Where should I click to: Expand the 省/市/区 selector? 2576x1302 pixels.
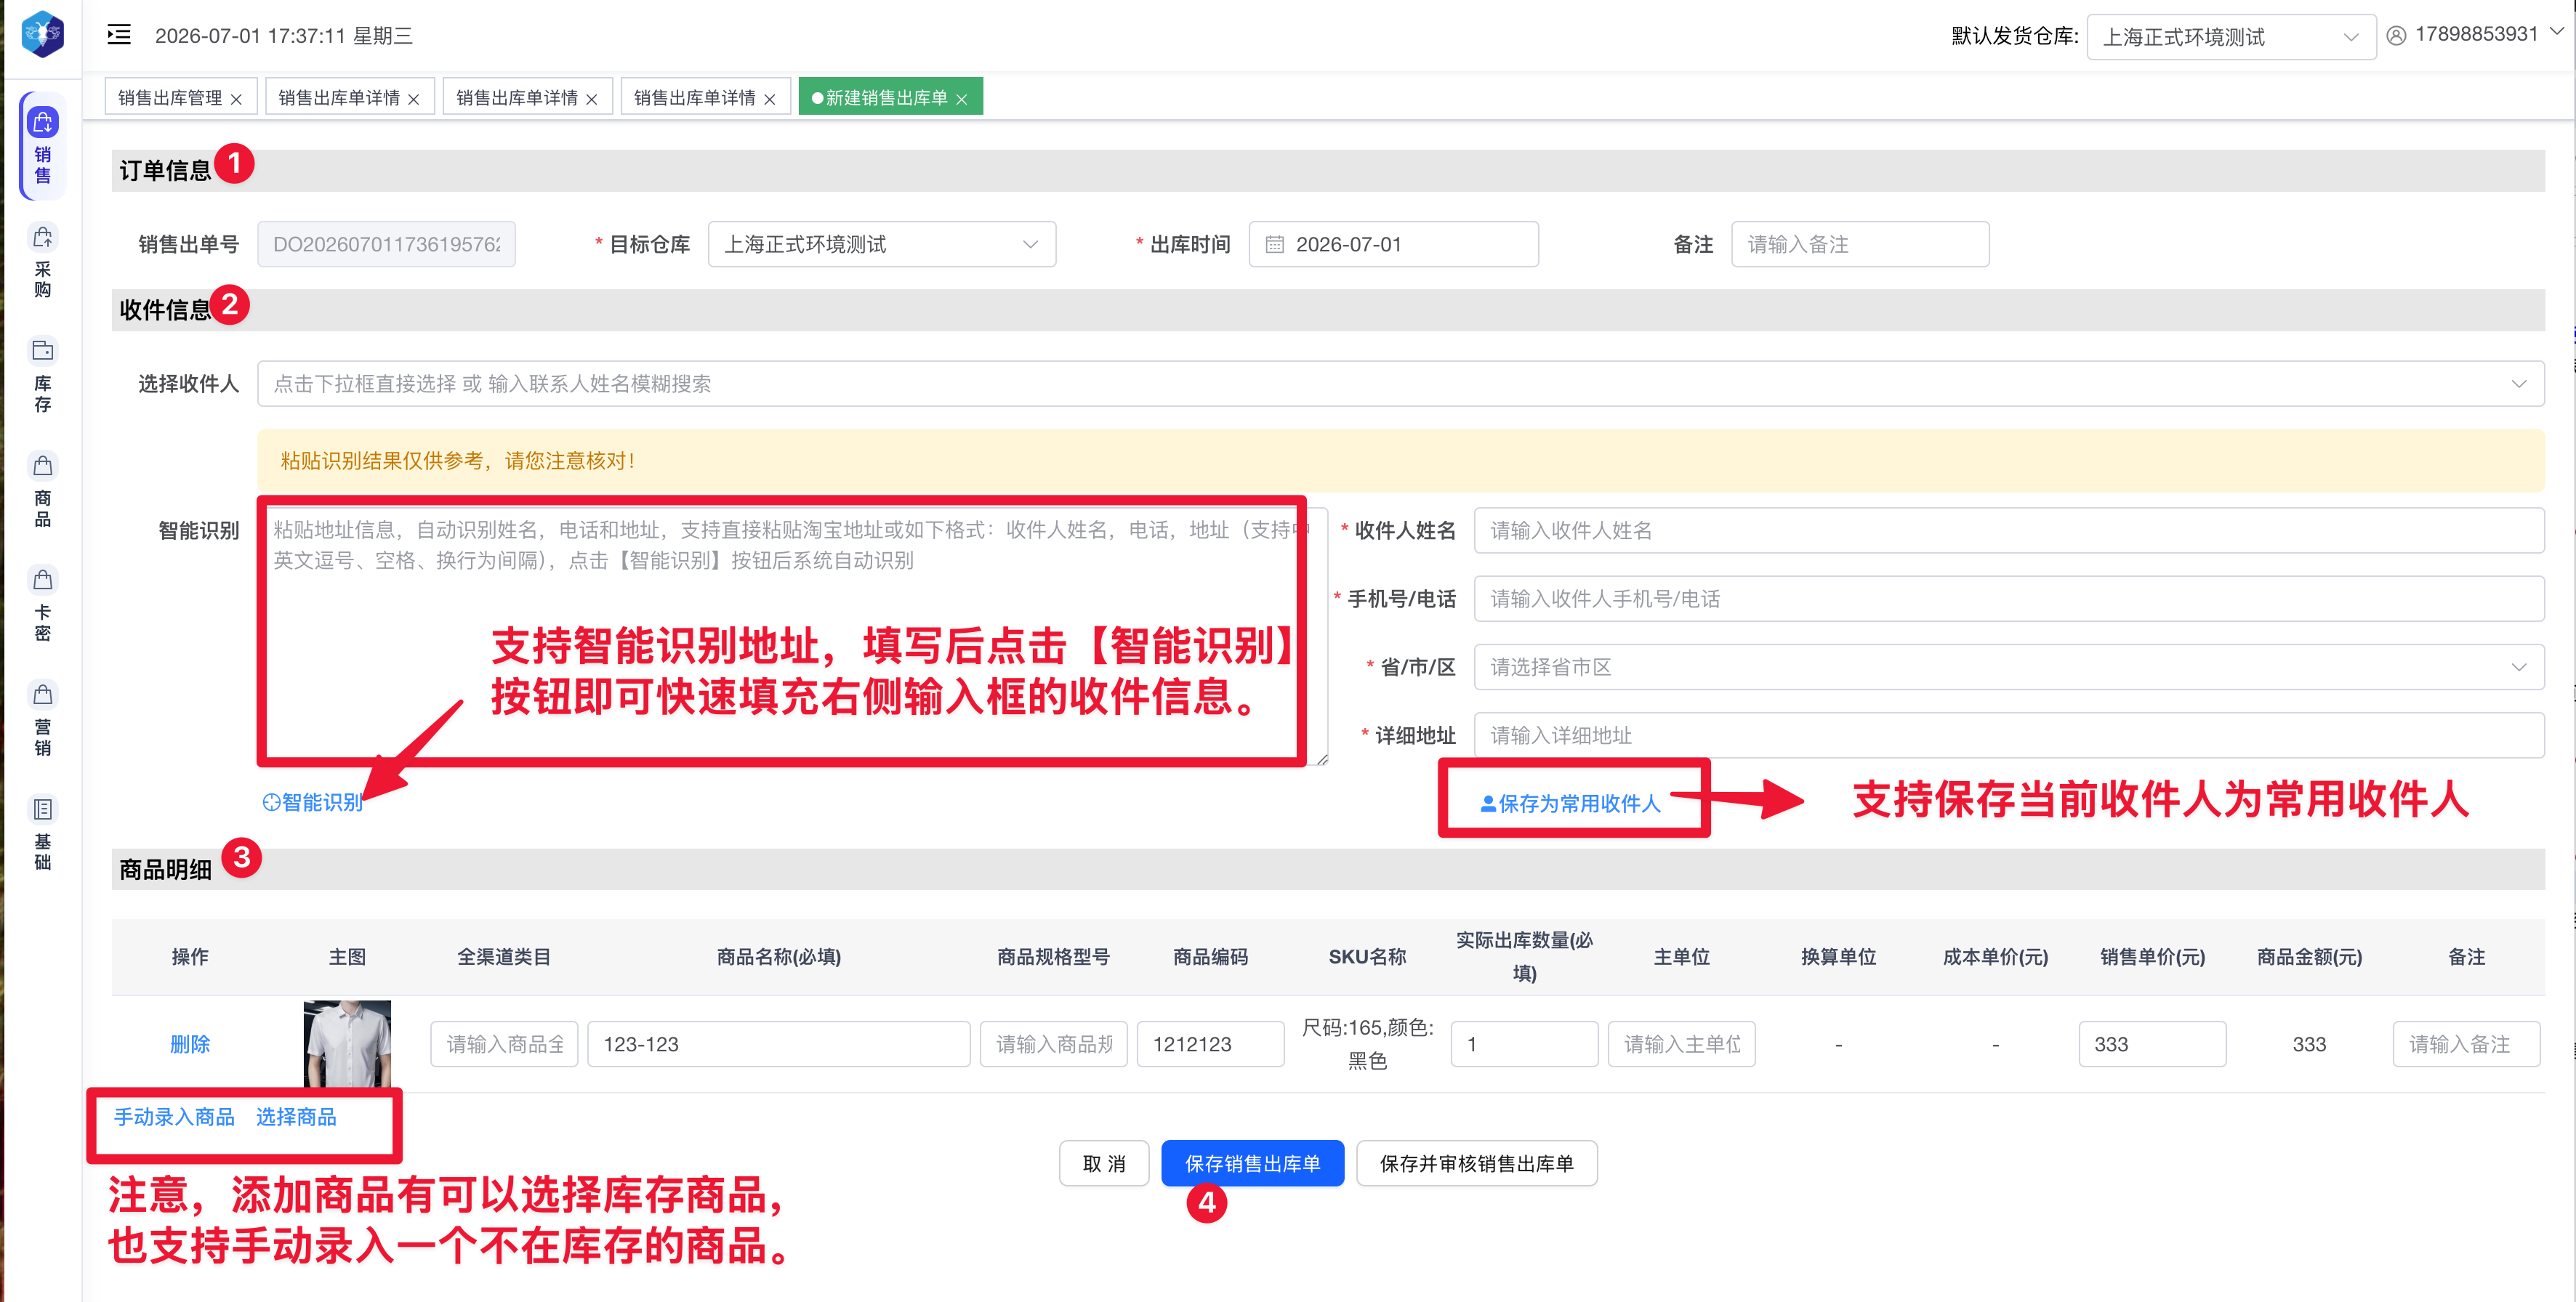pos(2008,666)
